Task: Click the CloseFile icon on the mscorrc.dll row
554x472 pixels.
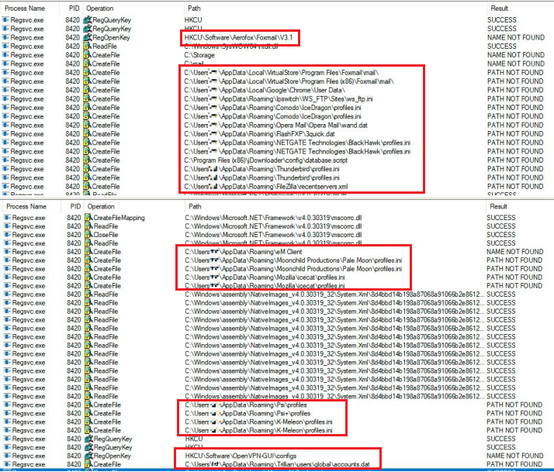Action: pyautogui.click(x=88, y=235)
